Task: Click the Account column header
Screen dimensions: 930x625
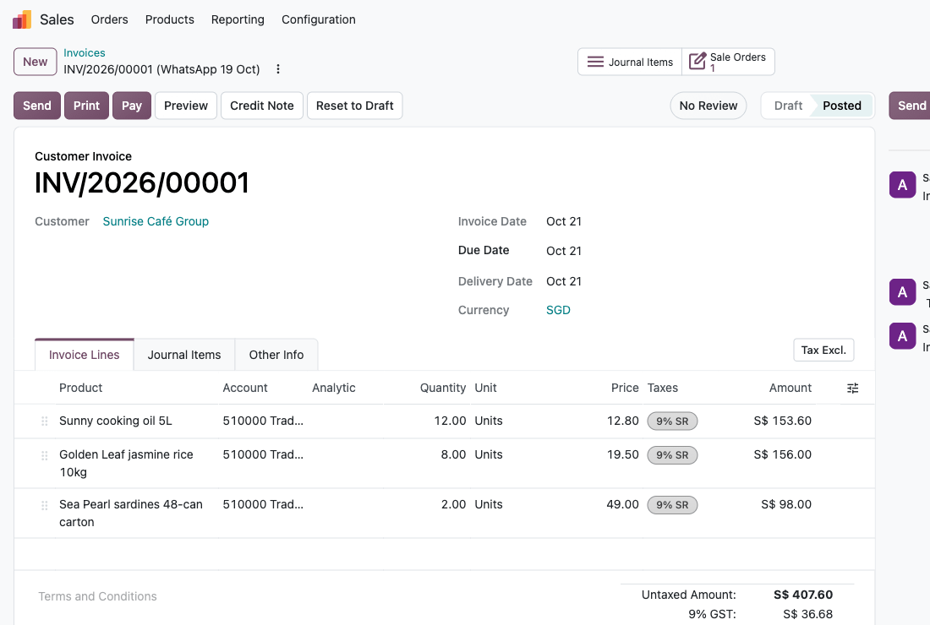Action: [x=245, y=388]
